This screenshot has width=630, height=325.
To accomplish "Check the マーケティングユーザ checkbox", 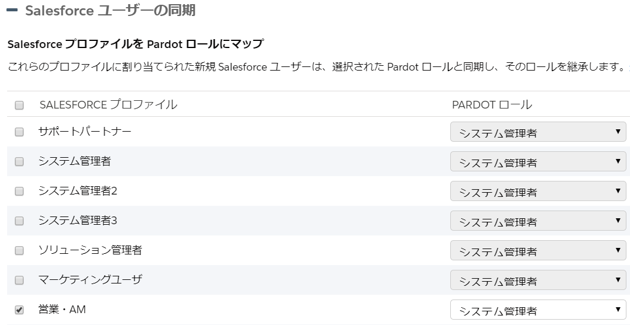I will (20, 280).
